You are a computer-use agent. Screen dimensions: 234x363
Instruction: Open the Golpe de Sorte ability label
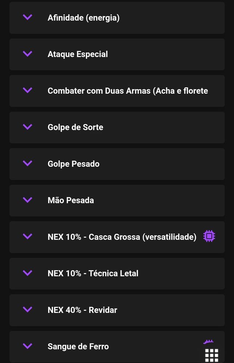pyautogui.click(x=75, y=127)
